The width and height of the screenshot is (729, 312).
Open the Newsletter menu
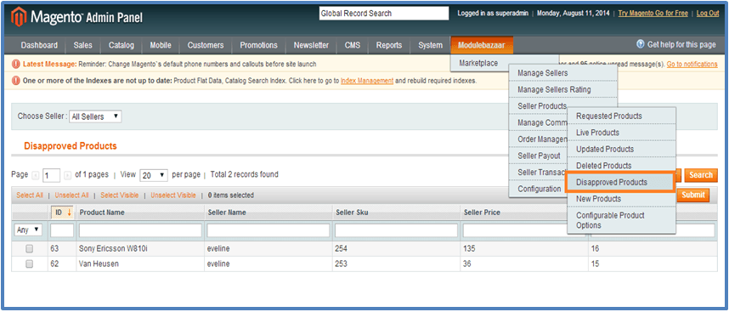(x=311, y=45)
